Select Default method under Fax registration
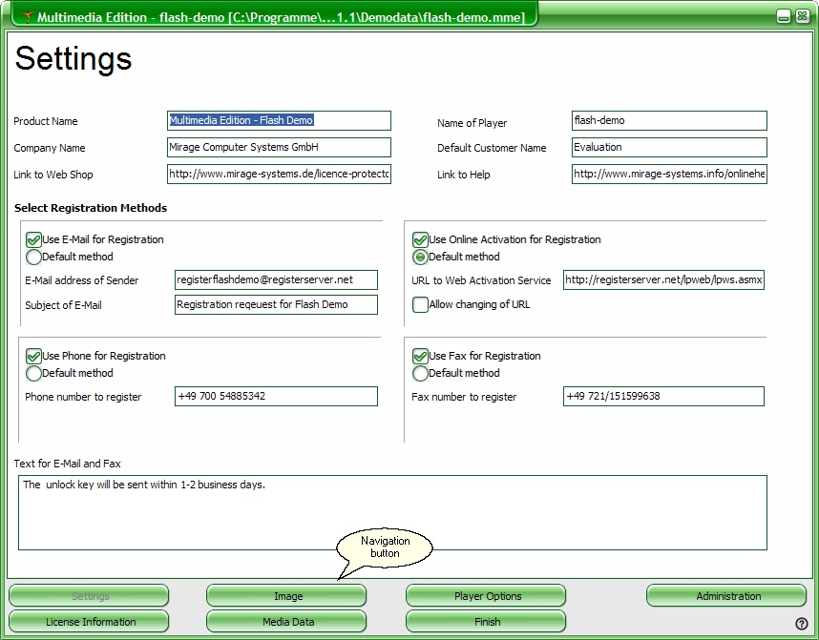This screenshot has height=640, width=819. tap(420, 373)
